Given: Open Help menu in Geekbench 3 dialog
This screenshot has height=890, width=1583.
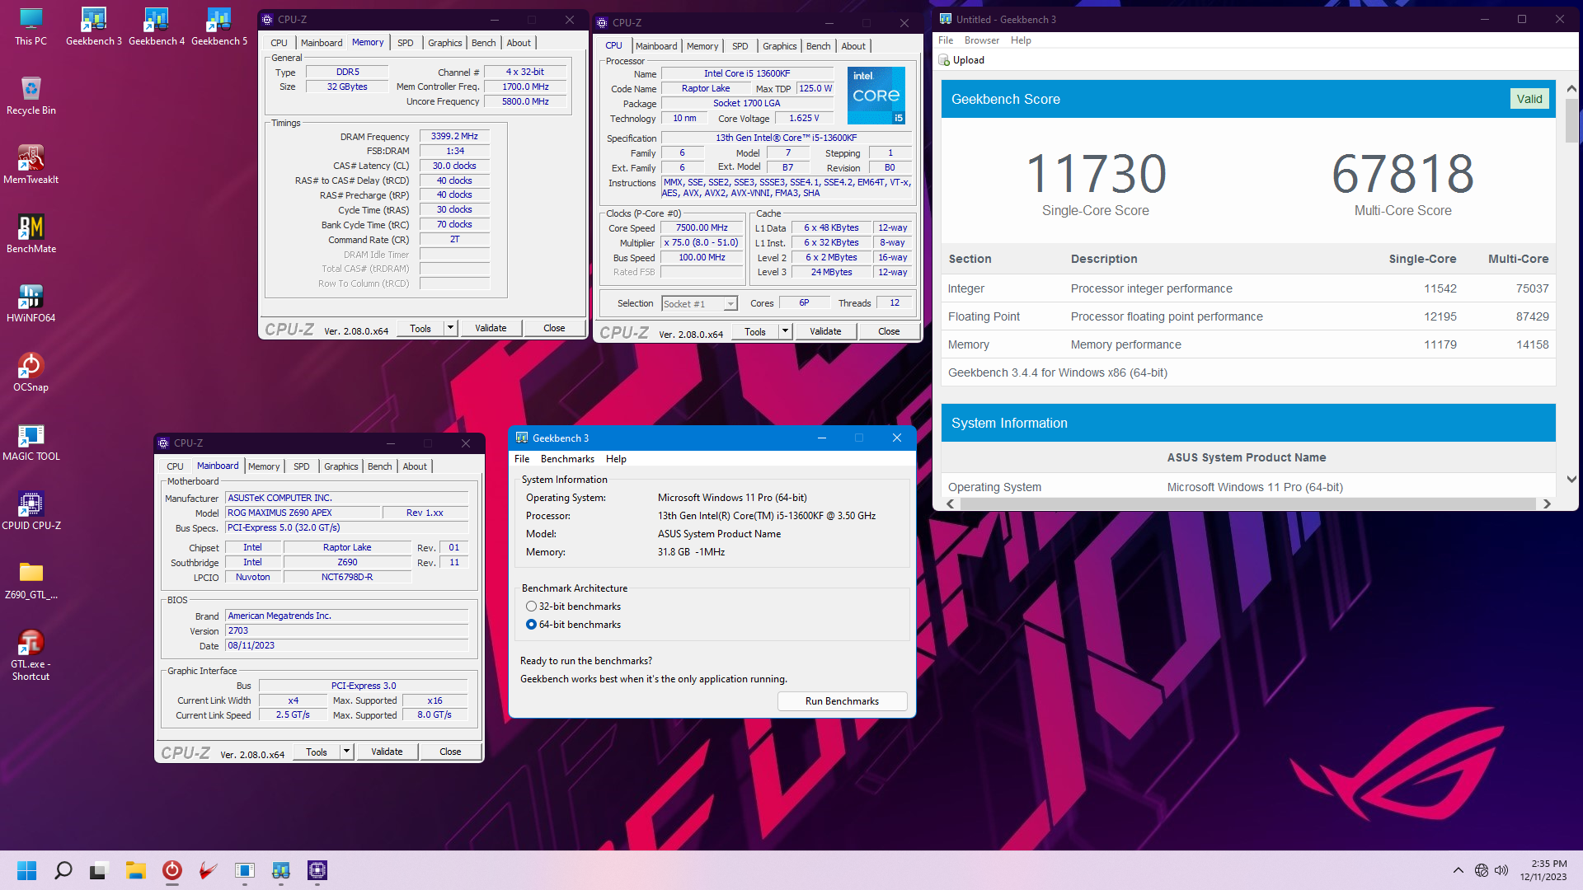Looking at the screenshot, I should tap(616, 459).
